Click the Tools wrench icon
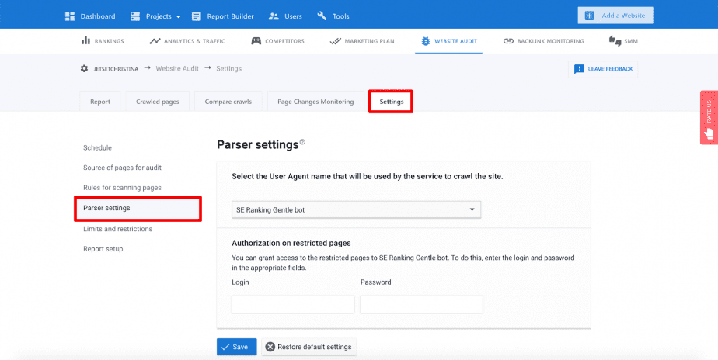This screenshot has height=360, width=718. tap(322, 16)
